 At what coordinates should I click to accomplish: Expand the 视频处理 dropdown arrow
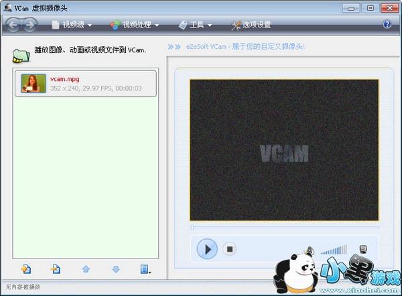tap(157, 25)
